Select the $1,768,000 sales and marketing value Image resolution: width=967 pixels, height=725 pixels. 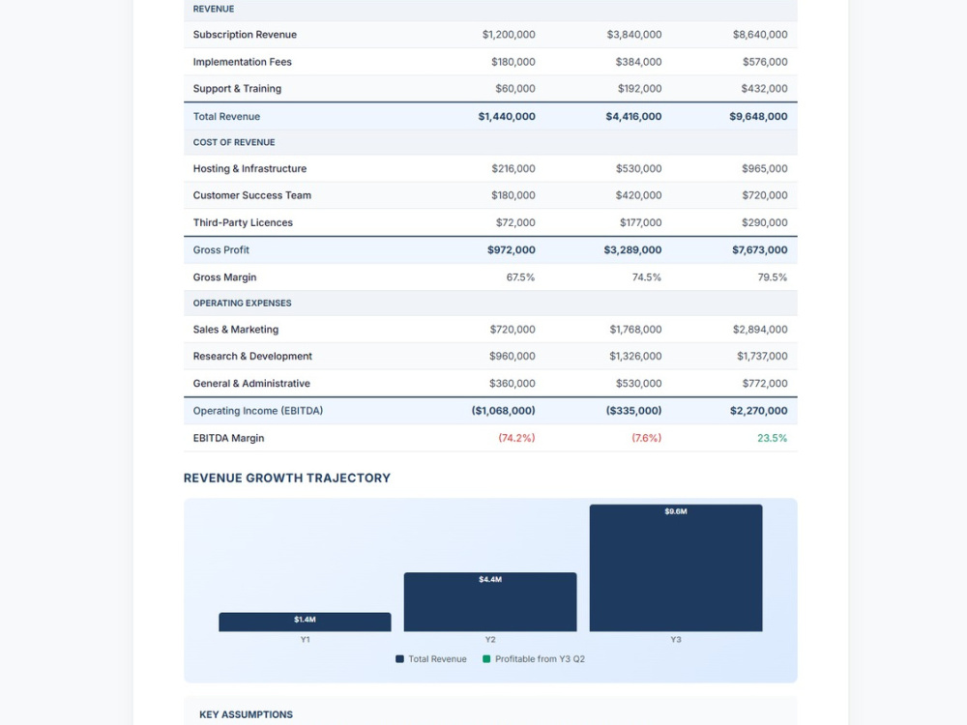tap(635, 330)
